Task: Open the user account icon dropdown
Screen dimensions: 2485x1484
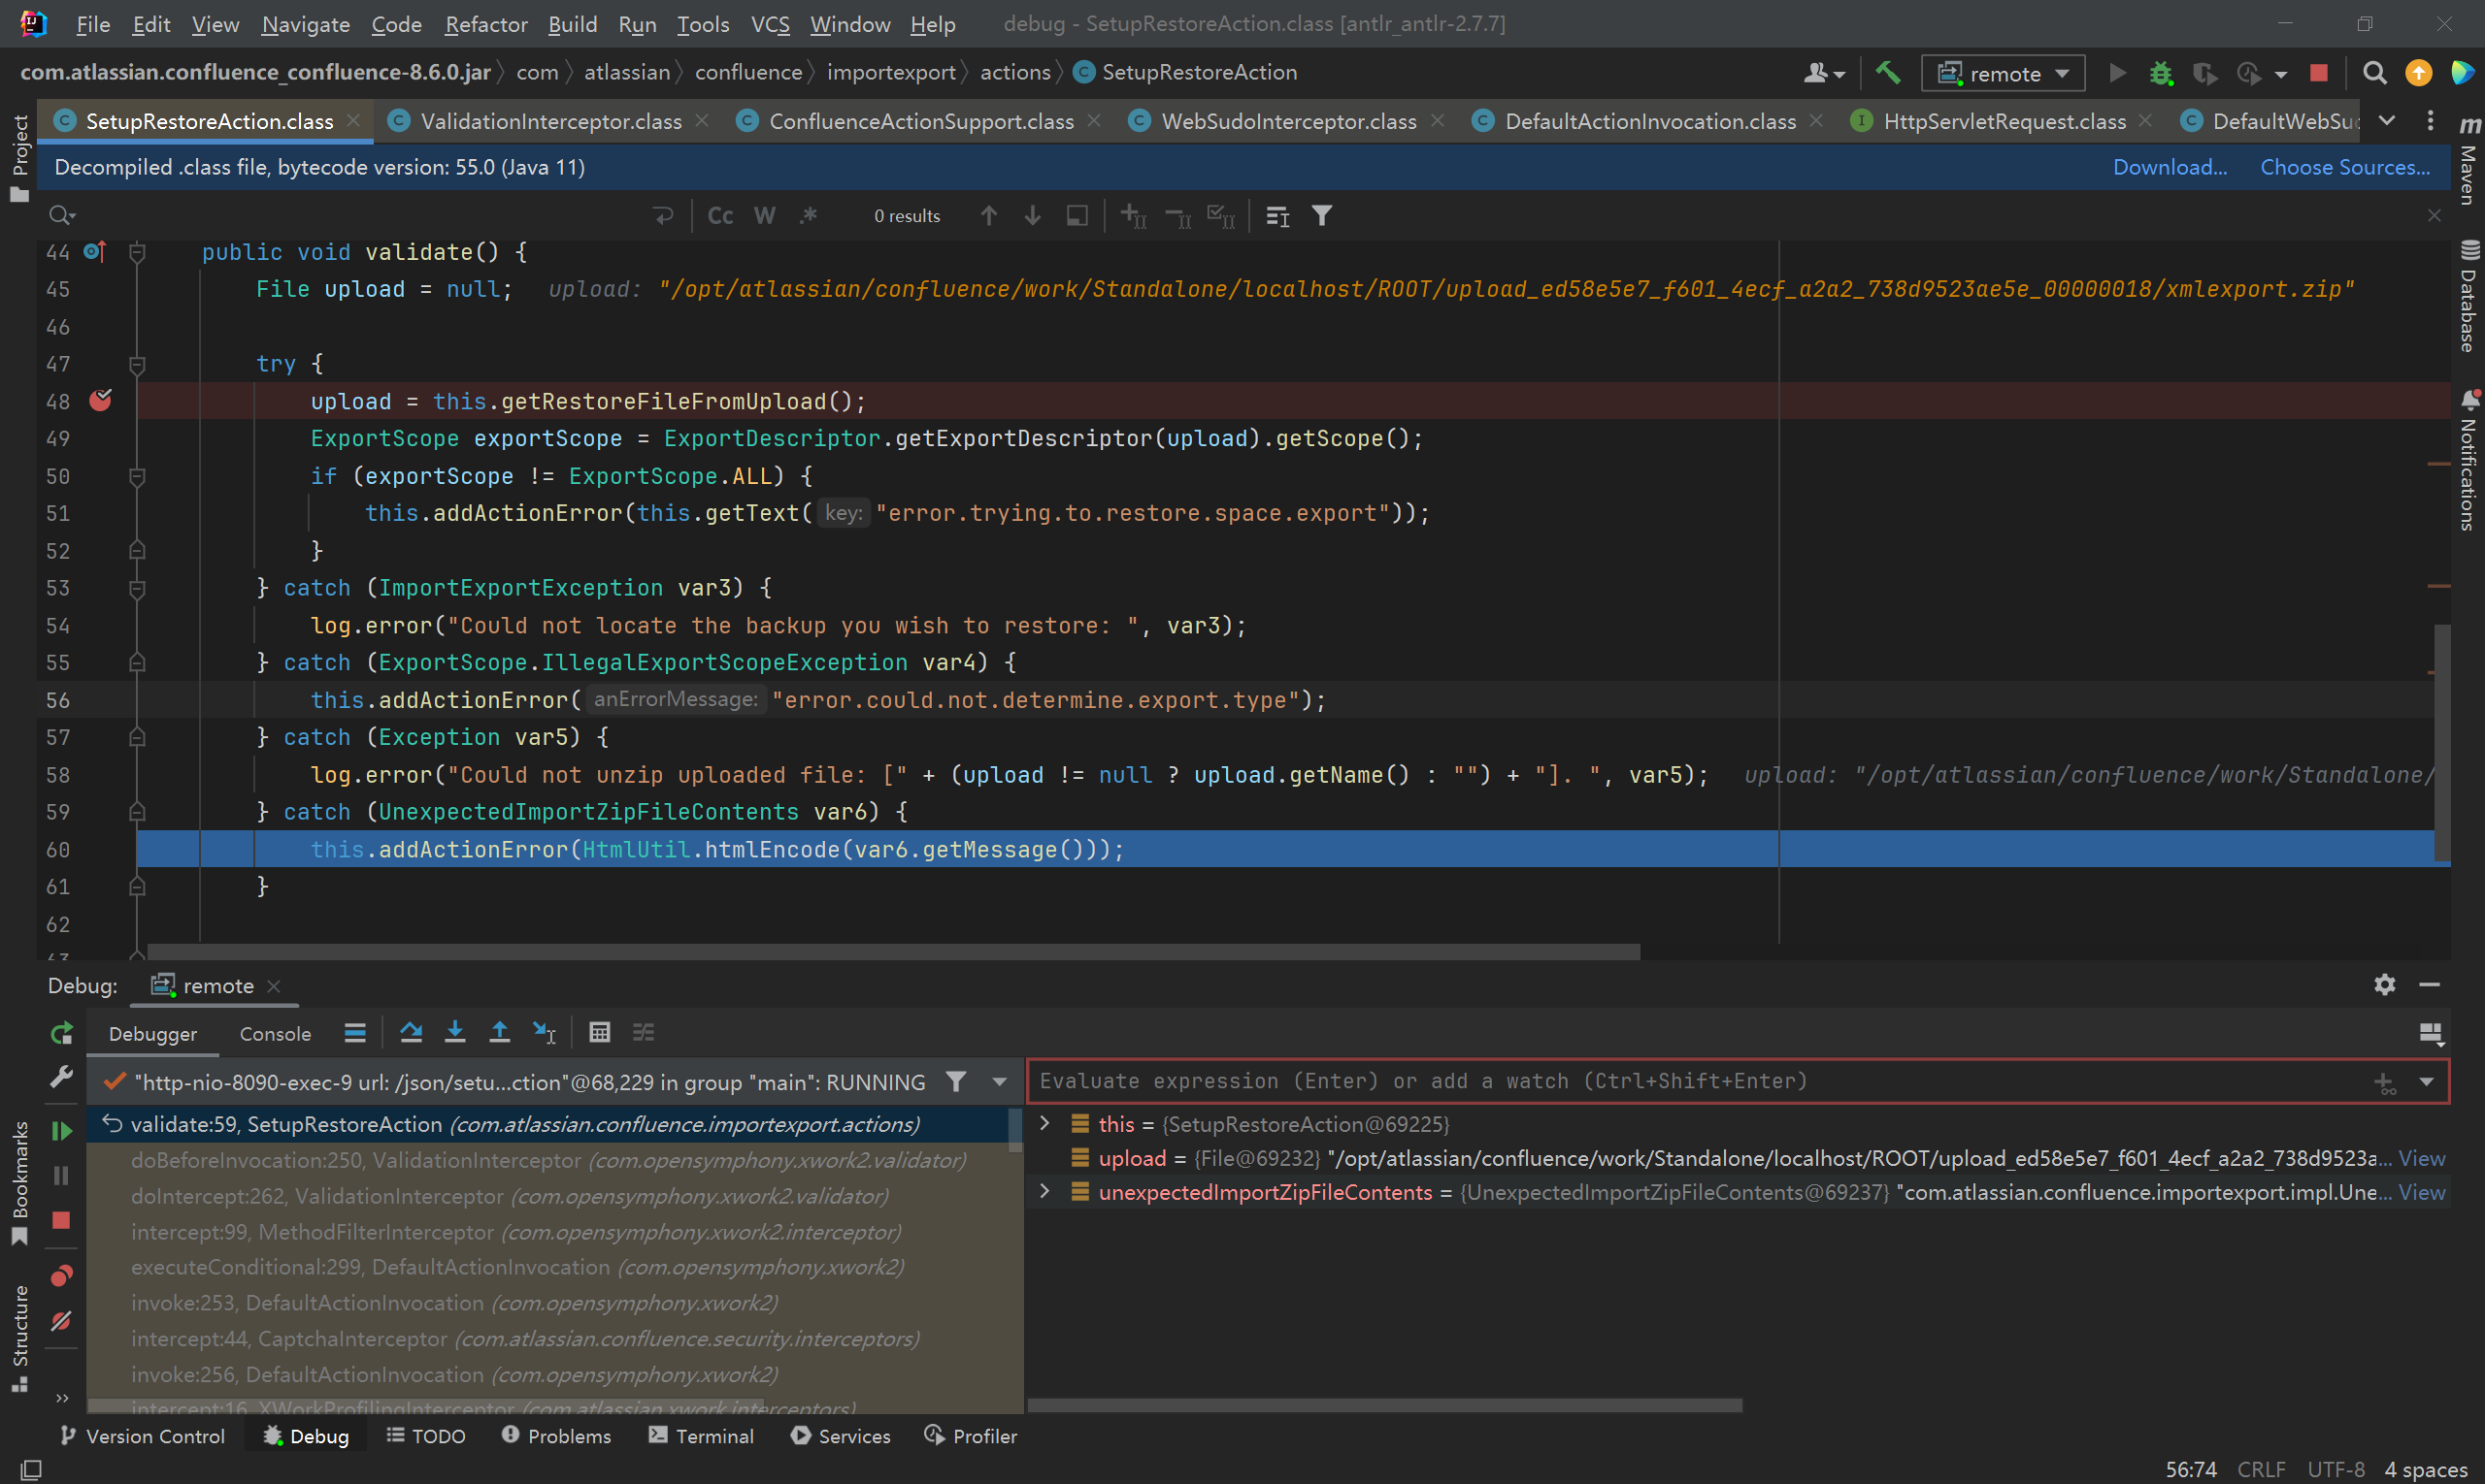Action: click(x=1824, y=73)
